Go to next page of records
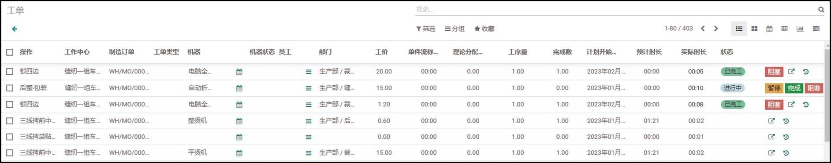Viewport: 831px width, 163px height. (716, 29)
